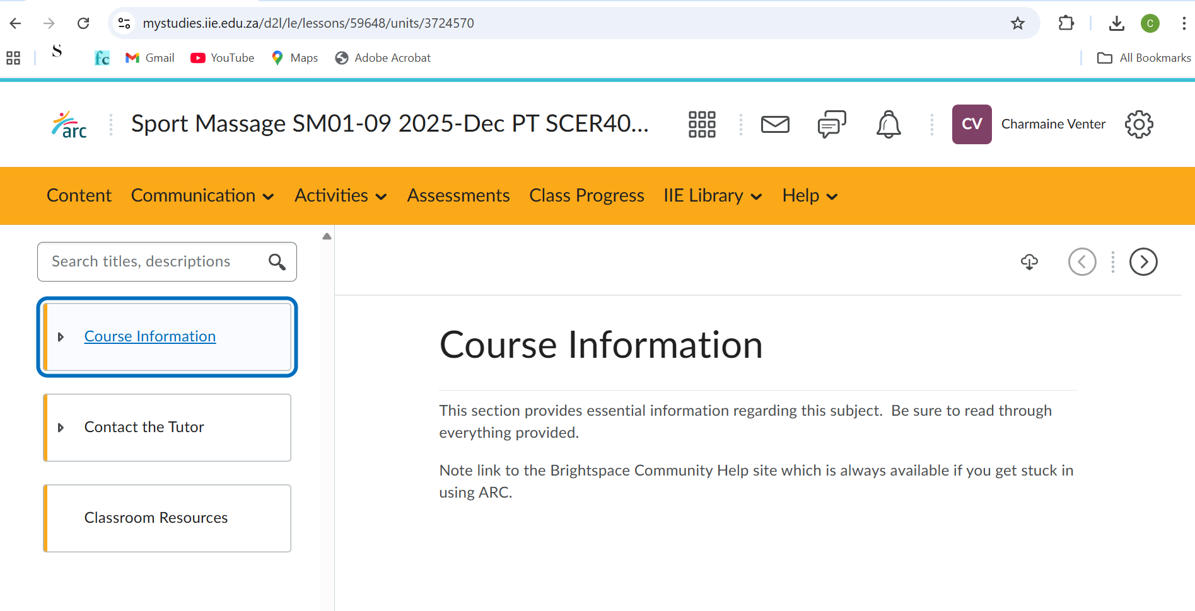The height and width of the screenshot is (611, 1195).
Task: Check alerts using the notification bell
Action: pos(888,124)
